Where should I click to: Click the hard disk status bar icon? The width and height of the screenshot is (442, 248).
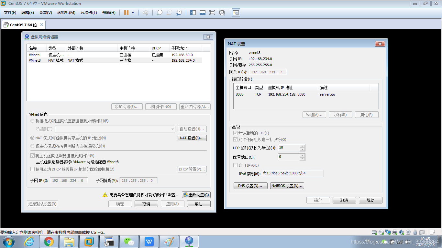pyautogui.click(x=374, y=232)
